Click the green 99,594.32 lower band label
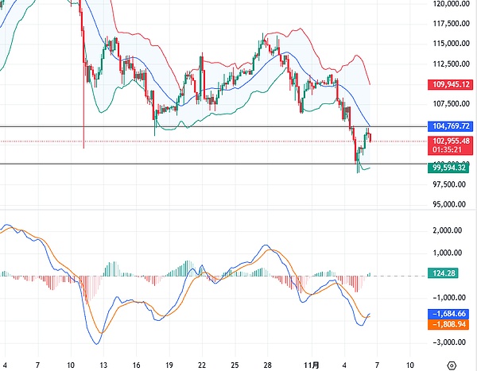Image resolution: width=477 pixels, height=371 pixels. [x=451, y=168]
